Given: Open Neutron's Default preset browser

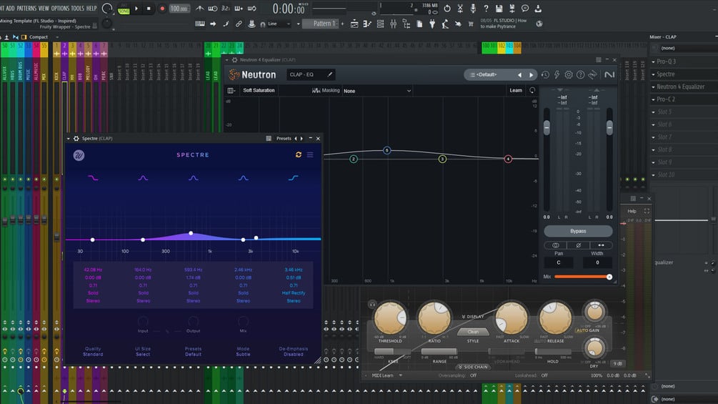Looking at the screenshot, I should tap(487, 74).
